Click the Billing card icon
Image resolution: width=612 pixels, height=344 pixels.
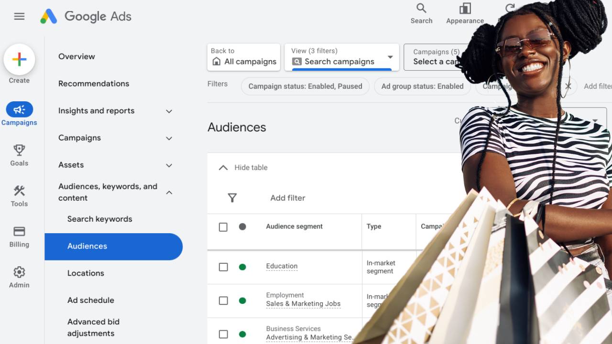coord(19,231)
